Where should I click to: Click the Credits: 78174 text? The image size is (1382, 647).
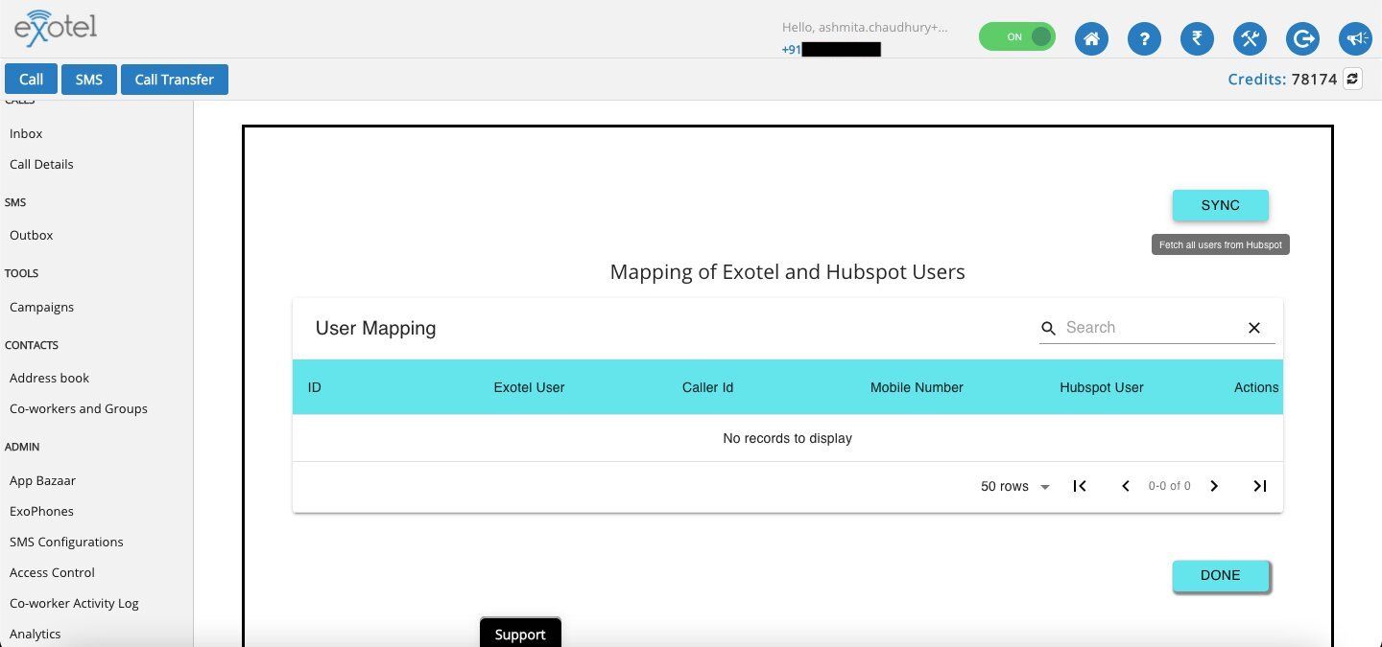(1282, 80)
